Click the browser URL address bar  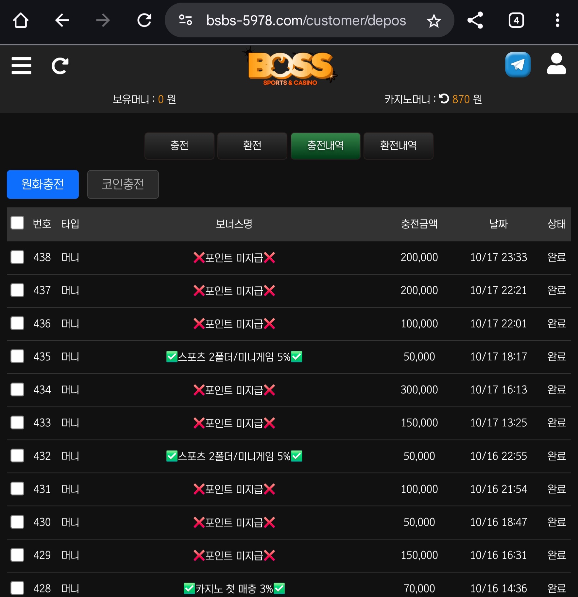[x=306, y=21]
